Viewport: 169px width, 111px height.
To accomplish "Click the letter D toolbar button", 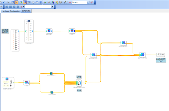I will [x=18, y=7].
